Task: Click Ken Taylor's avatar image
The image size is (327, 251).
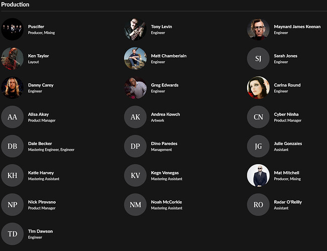Action: coord(13,58)
